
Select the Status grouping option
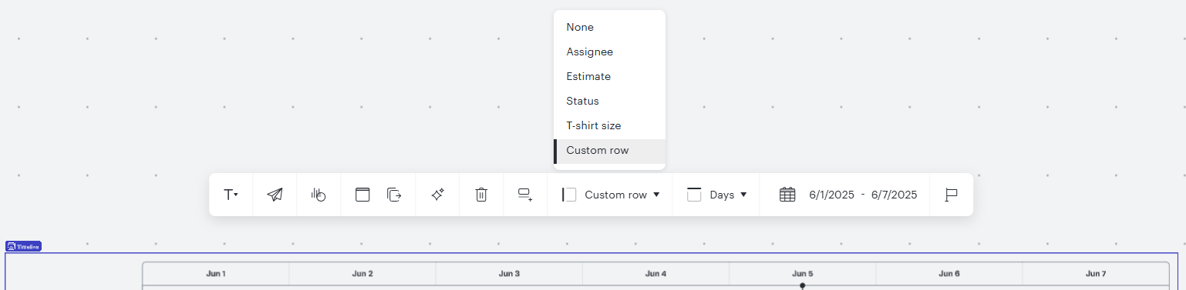coord(609,101)
